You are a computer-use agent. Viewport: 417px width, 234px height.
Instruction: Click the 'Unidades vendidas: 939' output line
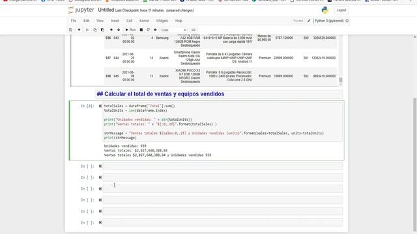click(x=125, y=146)
